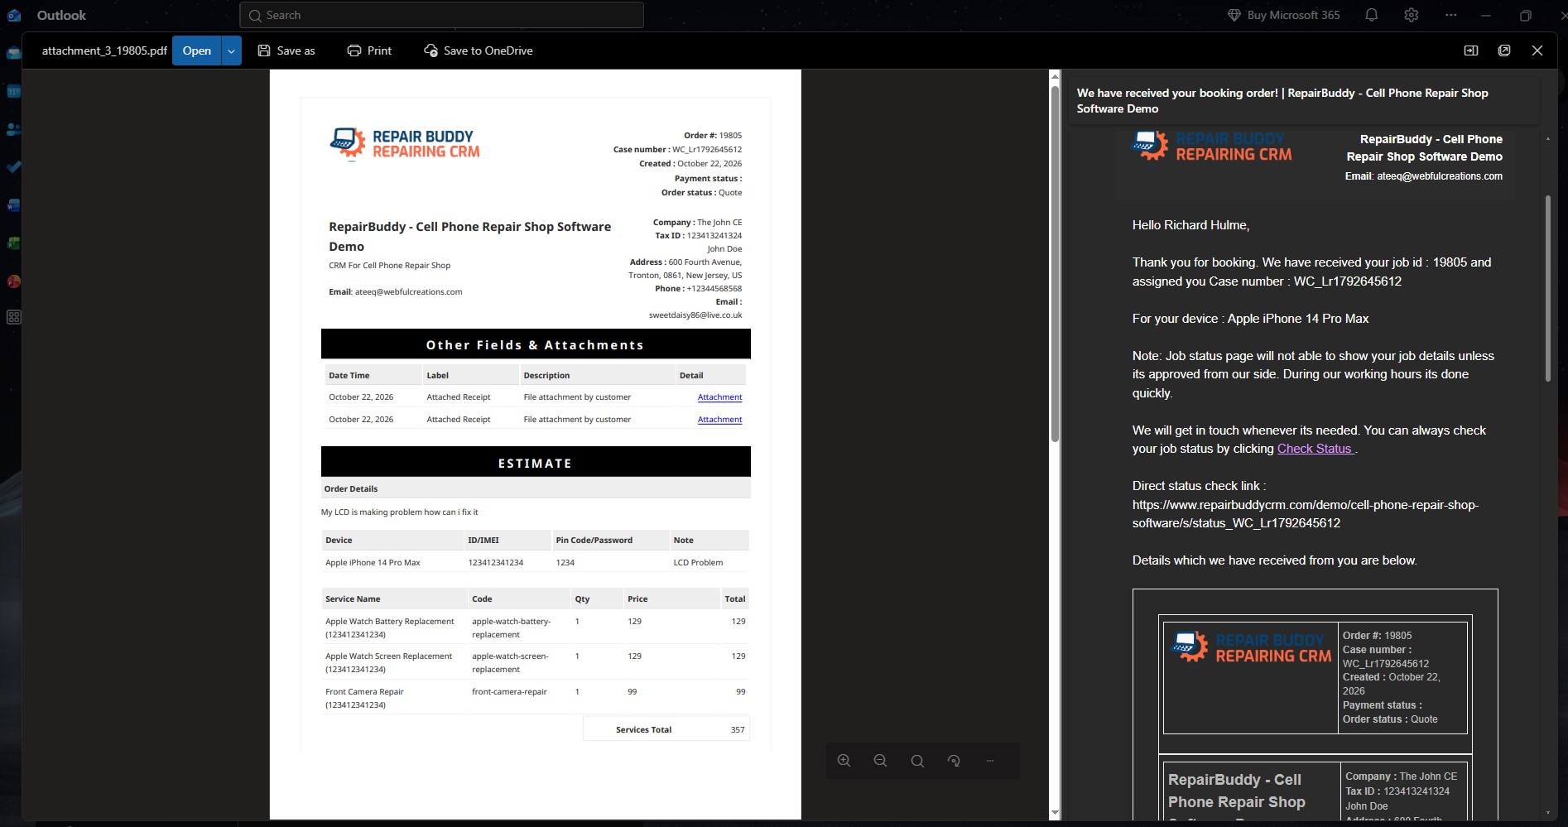Click the Check Status link in email

[1315, 449]
